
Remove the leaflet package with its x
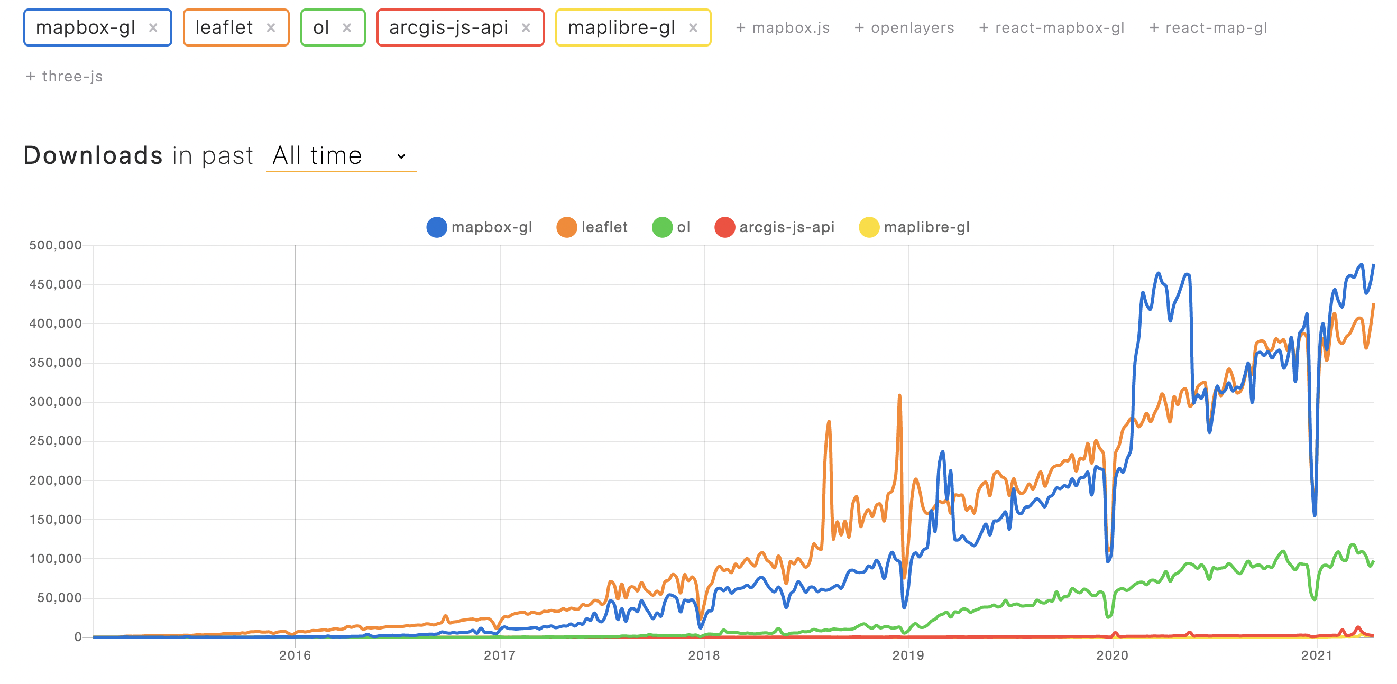point(271,27)
